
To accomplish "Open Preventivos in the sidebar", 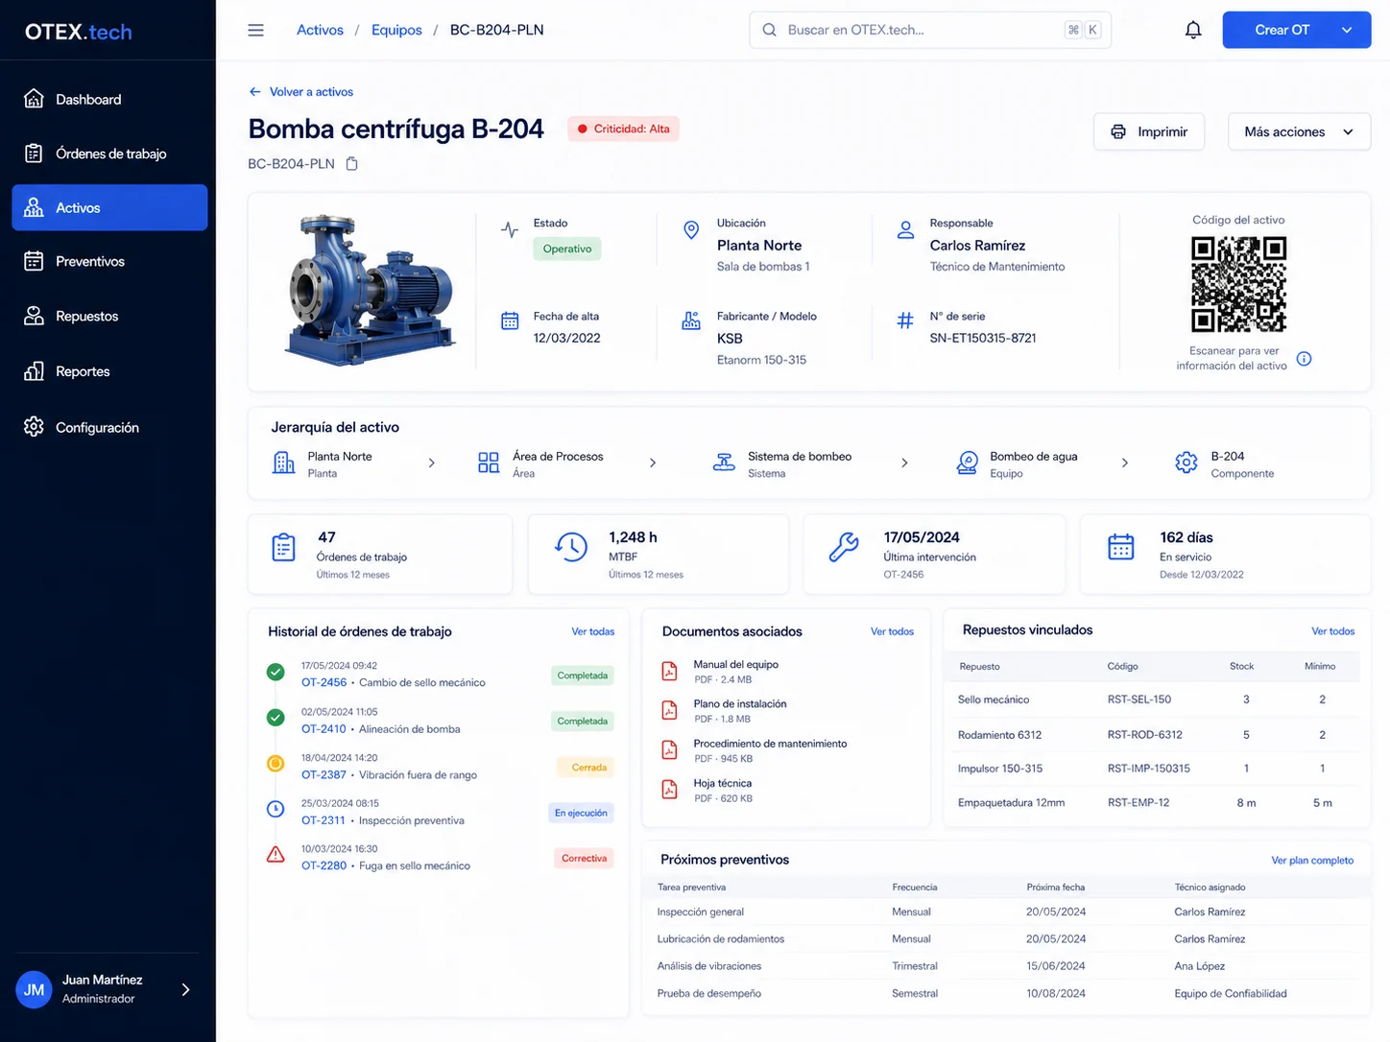I will (109, 261).
